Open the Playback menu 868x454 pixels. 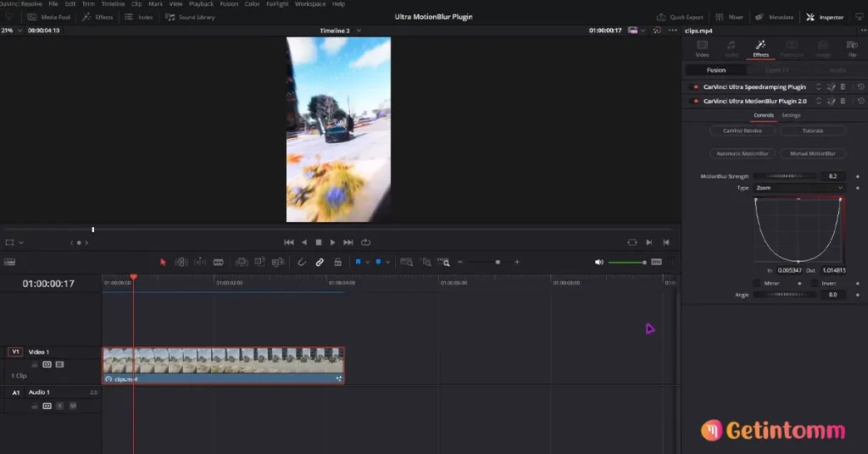tap(201, 4)
